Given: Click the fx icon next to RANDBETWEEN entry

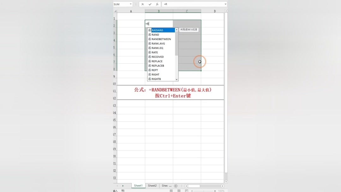Looking at the screenshot, I should pyautogui.click(x=150, y=39).
